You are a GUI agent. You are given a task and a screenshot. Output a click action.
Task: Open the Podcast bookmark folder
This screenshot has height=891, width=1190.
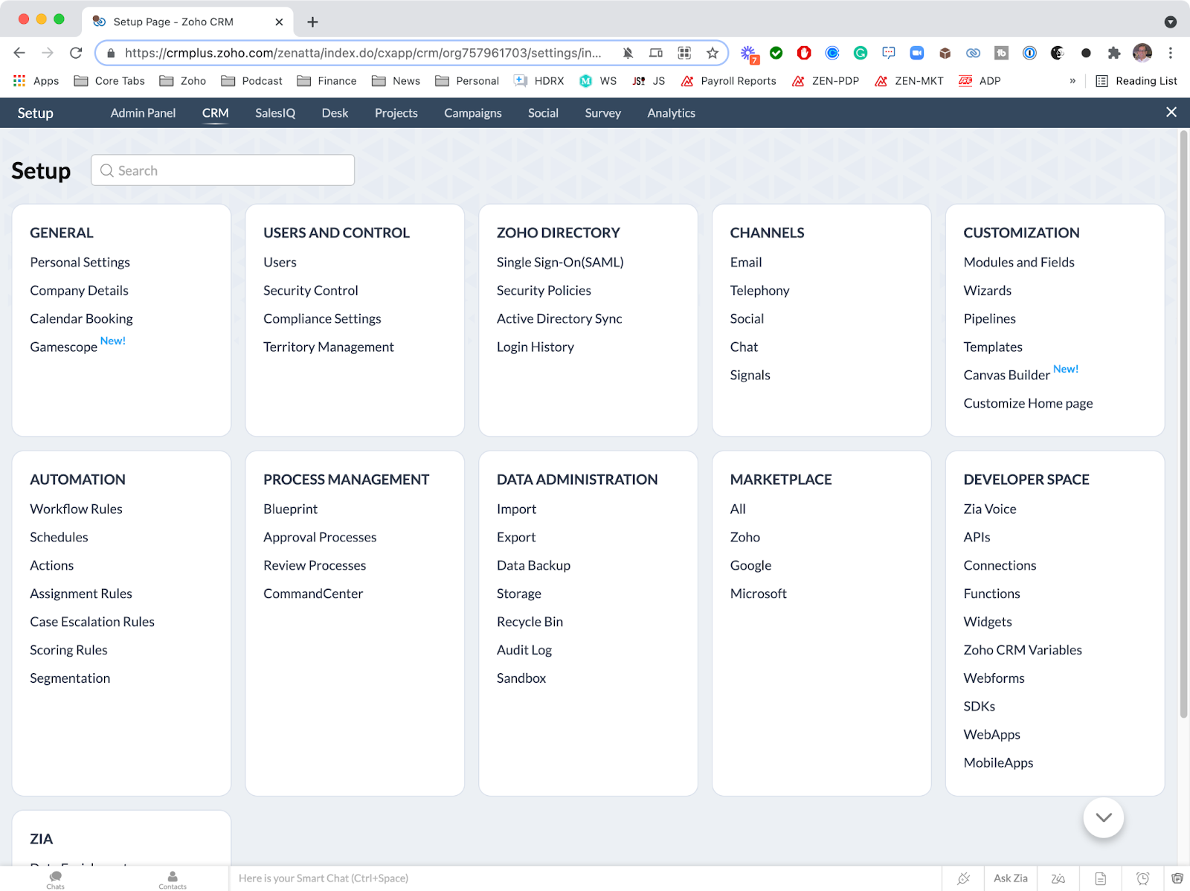tap(252, 81)
